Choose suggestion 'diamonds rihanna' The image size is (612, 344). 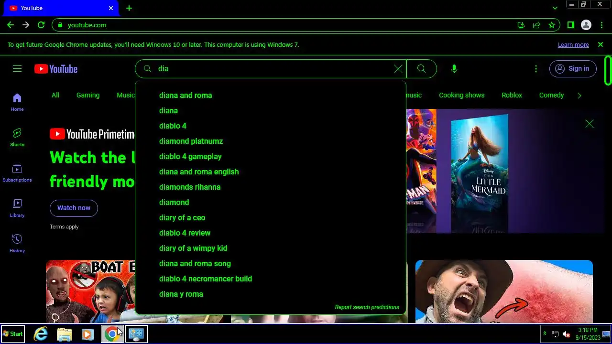(x=271, y=187)
